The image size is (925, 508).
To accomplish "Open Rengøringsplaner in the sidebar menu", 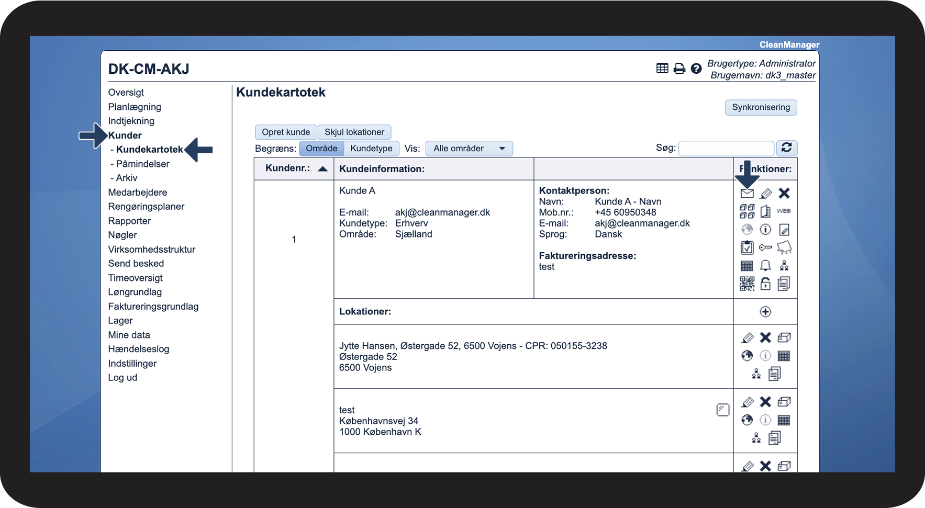I will (x=146, y=207).
